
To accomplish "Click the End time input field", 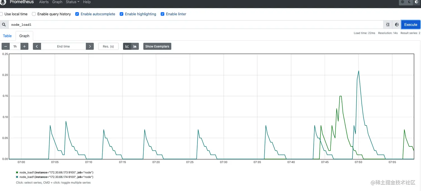I will point(63,46).
